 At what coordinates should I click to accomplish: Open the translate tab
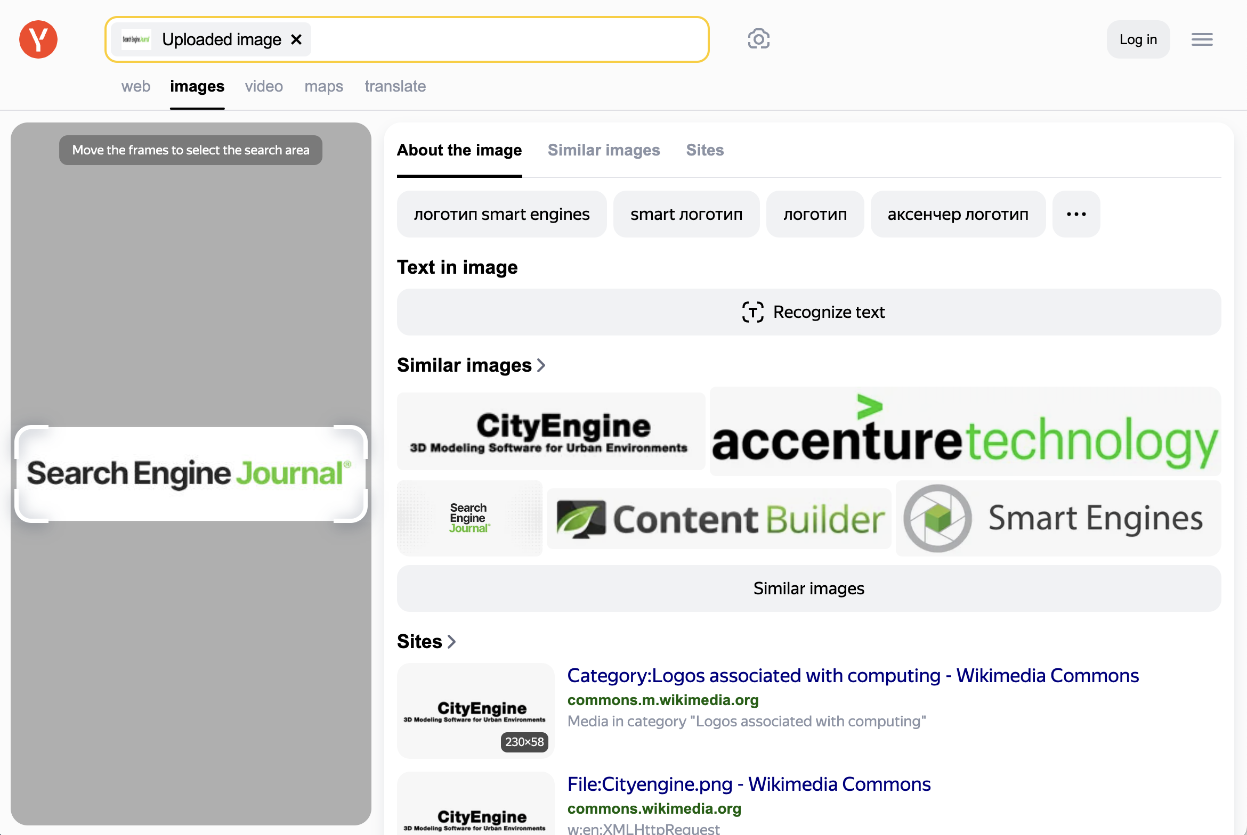click(x=395, y=86)
